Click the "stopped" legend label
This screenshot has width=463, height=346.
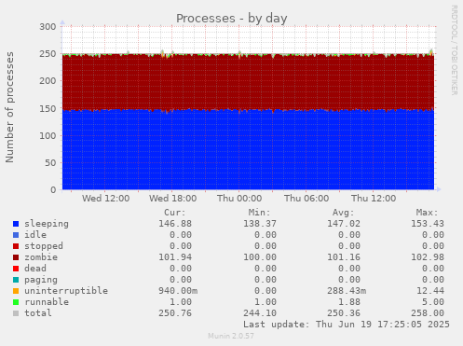44,246
